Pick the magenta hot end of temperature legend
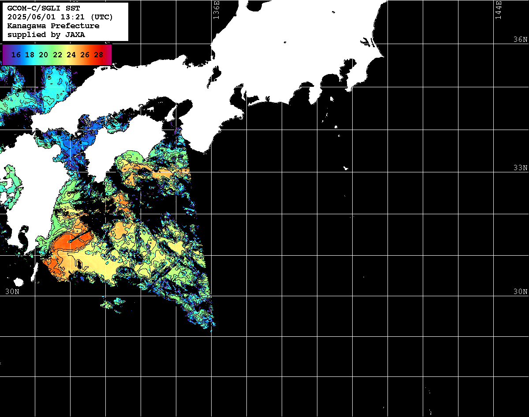 (108, 55)
